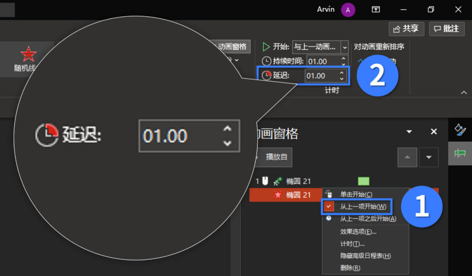
Task: Click the ribbon 延迟 delay clock icon
Action: click(267, 75)
